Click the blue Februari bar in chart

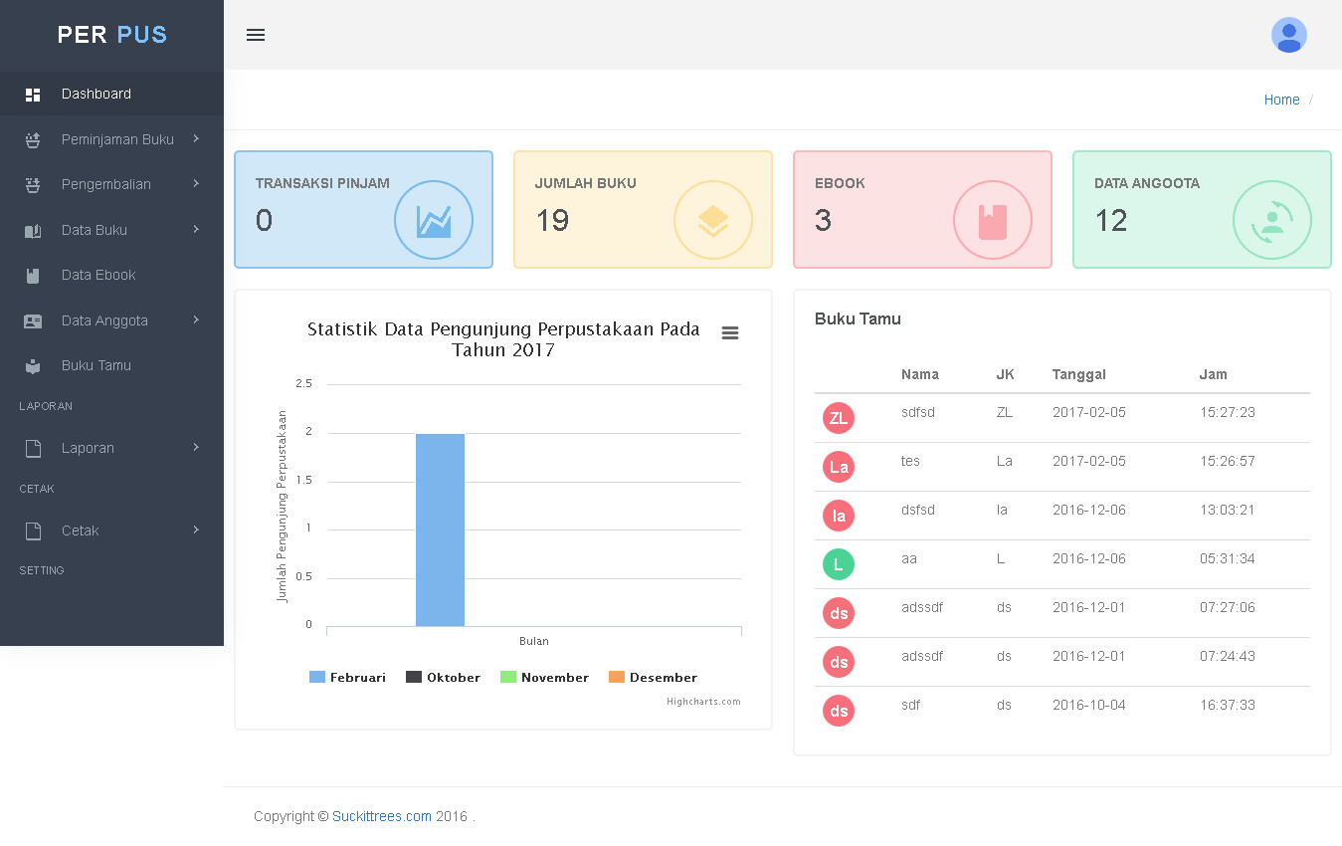coord(440,529)
